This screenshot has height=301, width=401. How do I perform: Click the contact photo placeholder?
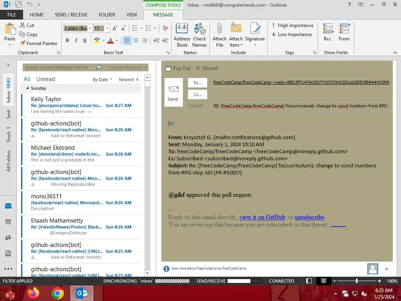[x=373, y=269]
